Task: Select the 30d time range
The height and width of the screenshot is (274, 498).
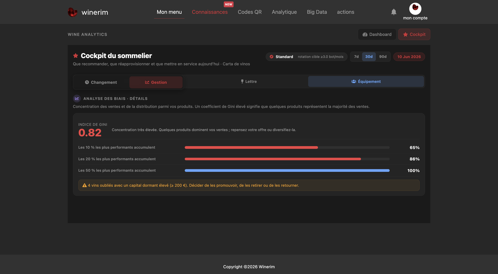Action: [x=369, y=57]
